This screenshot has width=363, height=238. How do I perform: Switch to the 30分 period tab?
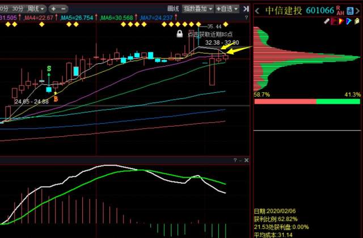[18, 9]
